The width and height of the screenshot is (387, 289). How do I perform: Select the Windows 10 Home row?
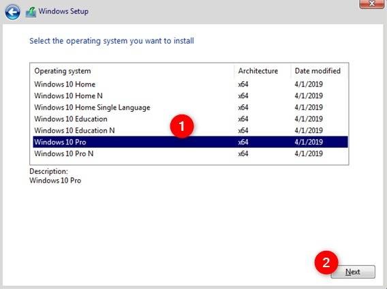[190, 85]
